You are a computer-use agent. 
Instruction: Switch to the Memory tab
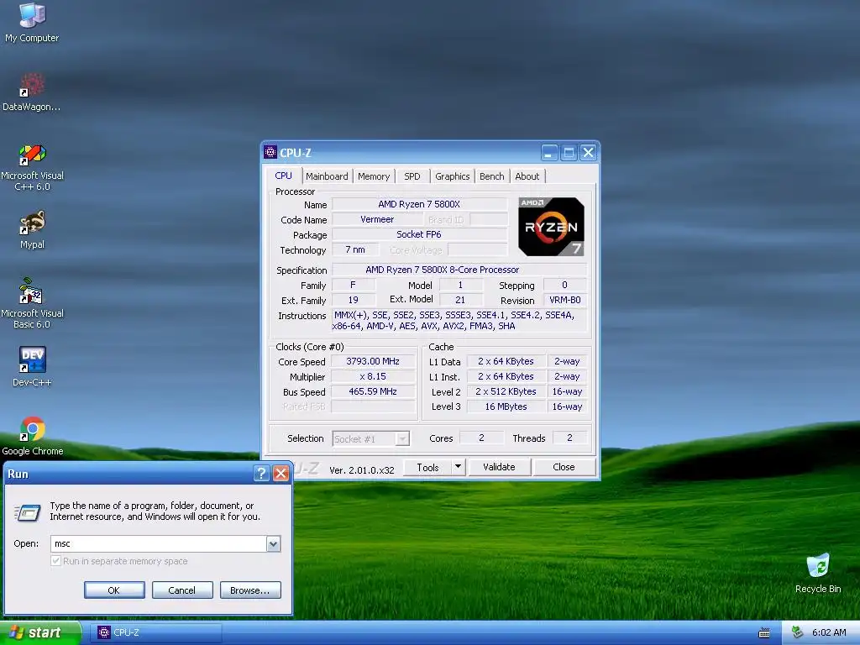click(374, 176)
